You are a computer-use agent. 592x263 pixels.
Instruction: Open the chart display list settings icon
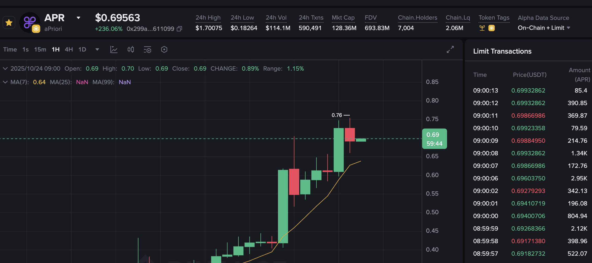click(147, 49)
